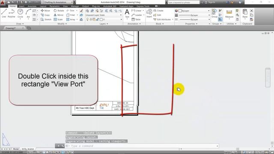This screenshot has width=274, height=154.
Task: Open Layer Properties manager icon
Action: point(87,11)
